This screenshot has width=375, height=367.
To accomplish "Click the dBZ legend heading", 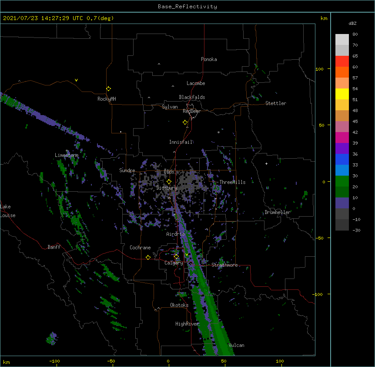I will point(352,23).
